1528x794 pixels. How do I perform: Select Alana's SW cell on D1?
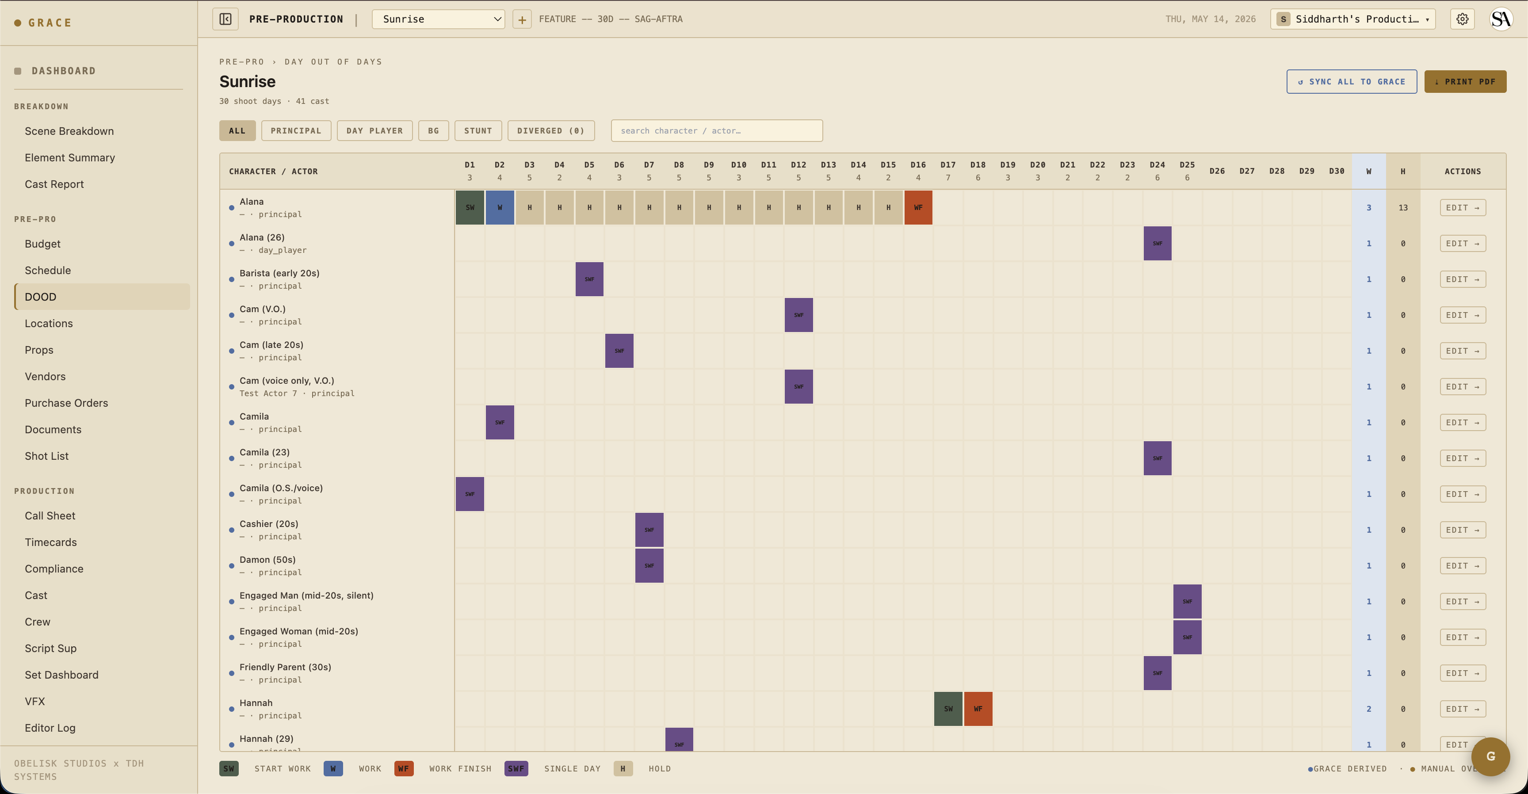click(x=470, y=207)
